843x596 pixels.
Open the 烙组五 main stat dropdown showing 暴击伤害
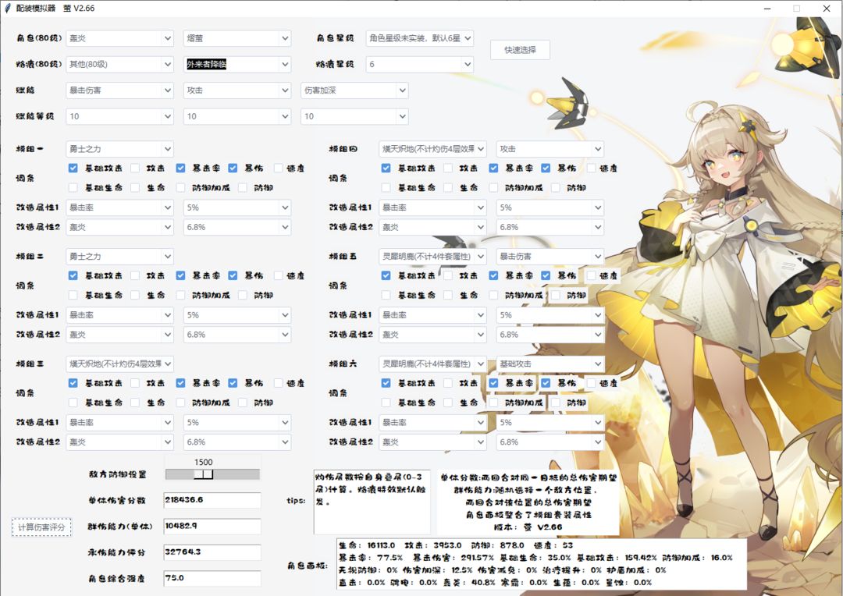(x=550, y=257)
